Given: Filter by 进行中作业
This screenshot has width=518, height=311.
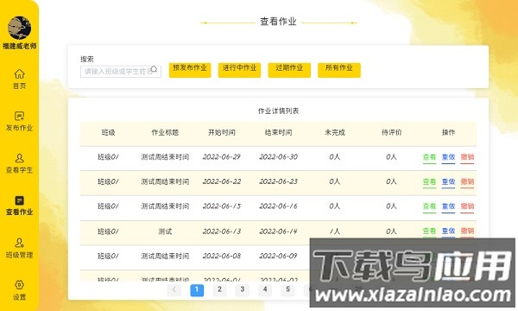Looking at the screenshot, I should (239, 70).
